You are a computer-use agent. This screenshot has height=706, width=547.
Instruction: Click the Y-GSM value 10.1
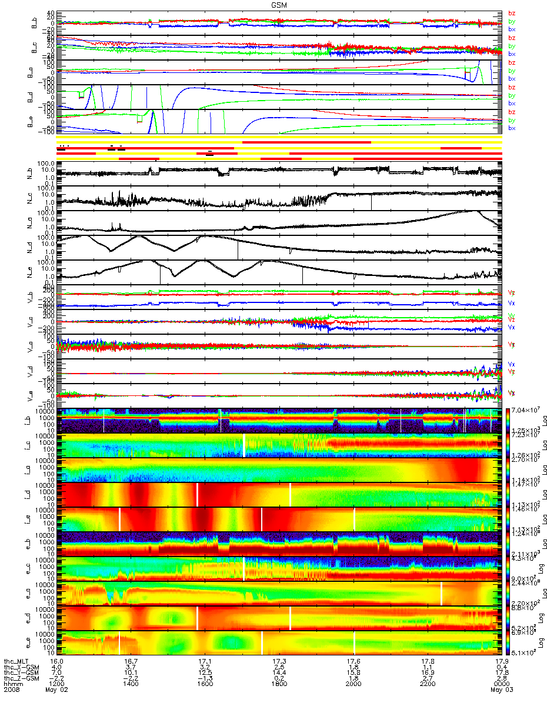131,672
